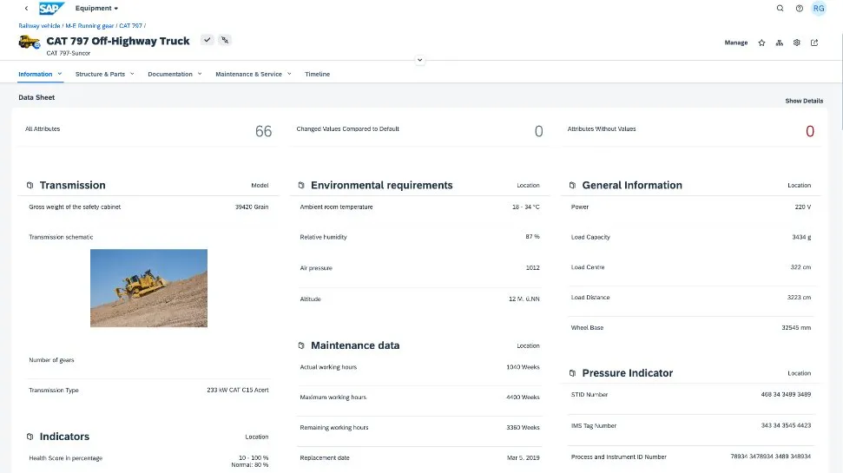Click Show Details link
Image resolution: width=843 pixels, height=473 pixels.
804,101
